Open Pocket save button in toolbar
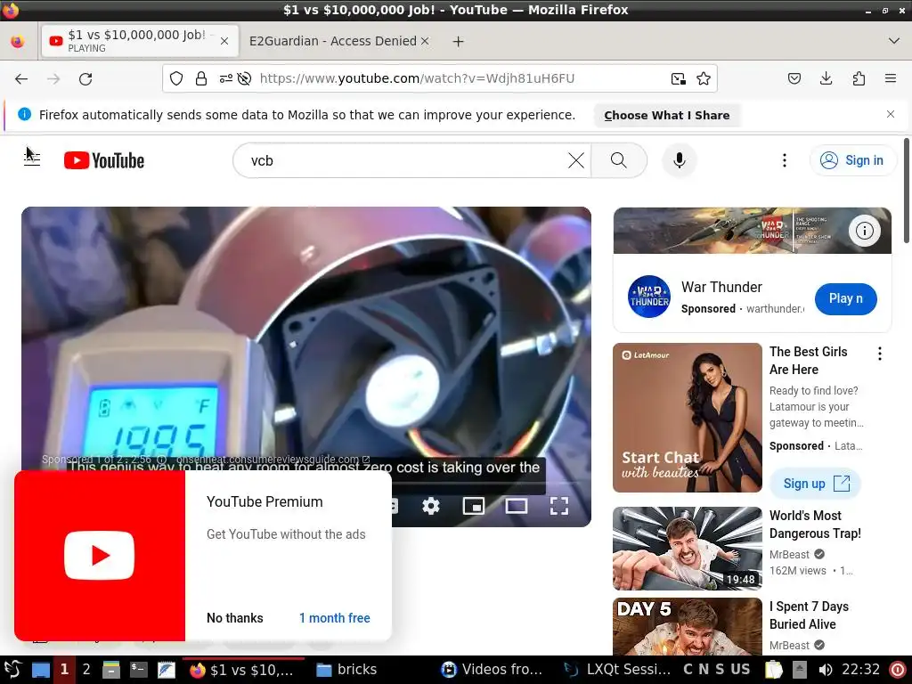Image resolution: width=912 pixels, height=684 pixels. (794, 78)
